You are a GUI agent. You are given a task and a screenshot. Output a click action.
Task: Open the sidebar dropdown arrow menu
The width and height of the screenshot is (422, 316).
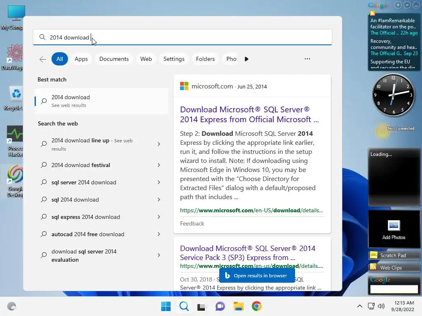(x=407, y=5)
